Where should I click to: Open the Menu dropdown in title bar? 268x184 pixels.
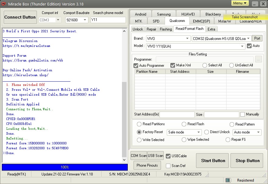[240, 3]
